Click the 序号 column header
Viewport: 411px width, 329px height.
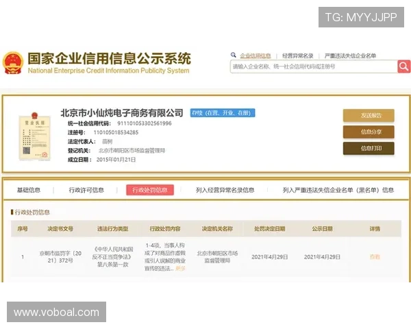[23, 229]
